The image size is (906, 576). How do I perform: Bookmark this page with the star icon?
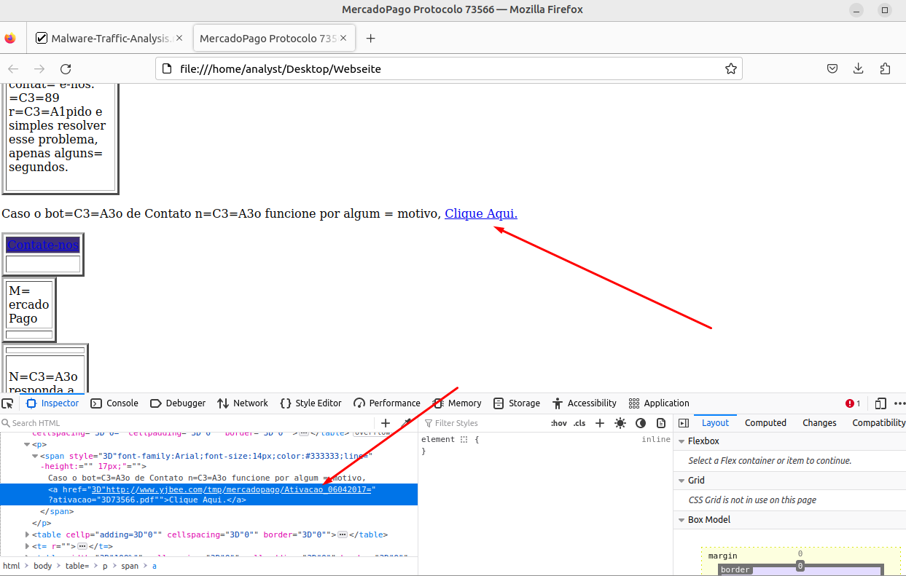[731, 69]
